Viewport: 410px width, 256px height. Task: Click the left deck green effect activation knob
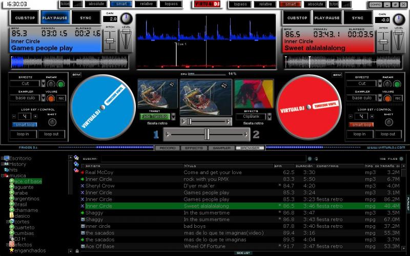[x=60, y=84]
